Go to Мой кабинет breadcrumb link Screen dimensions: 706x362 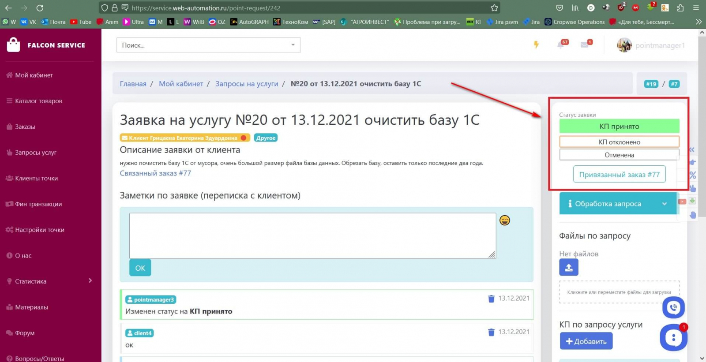[x=181, y=84]
